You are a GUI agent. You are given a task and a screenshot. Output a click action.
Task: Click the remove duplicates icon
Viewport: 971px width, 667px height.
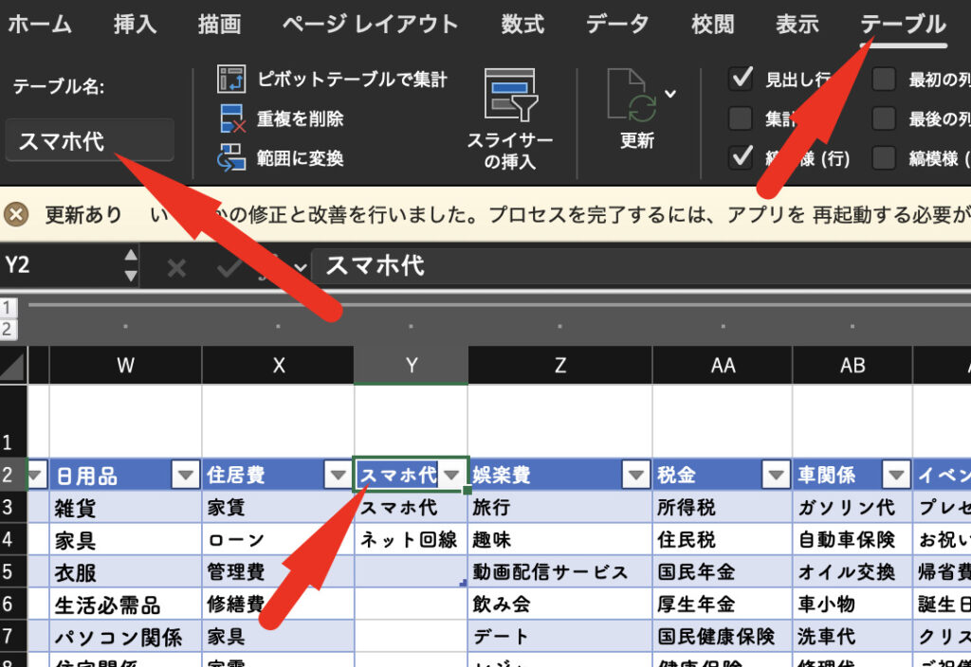[x=232, y=119]
